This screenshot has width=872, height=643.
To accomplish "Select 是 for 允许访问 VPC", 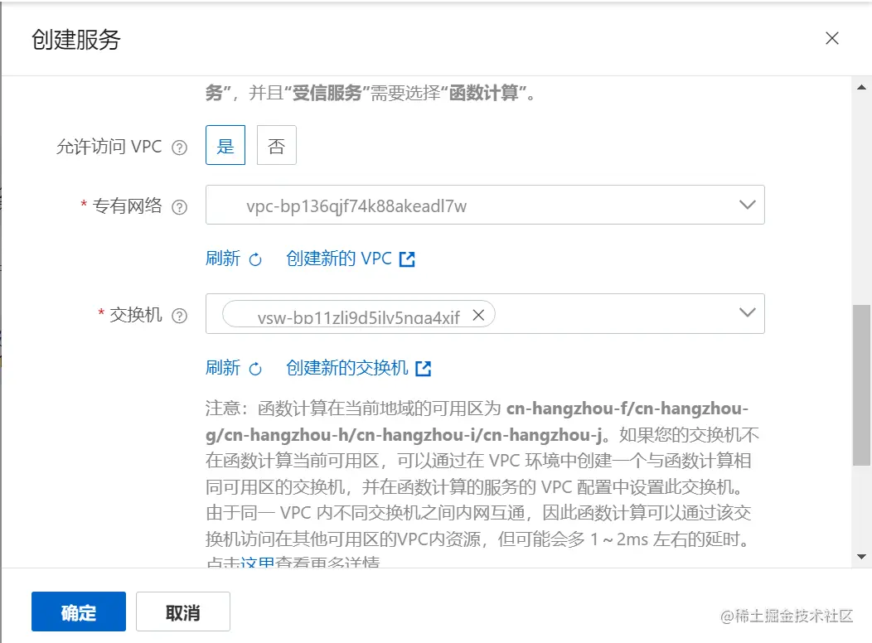I will click(x=225, y=145).
